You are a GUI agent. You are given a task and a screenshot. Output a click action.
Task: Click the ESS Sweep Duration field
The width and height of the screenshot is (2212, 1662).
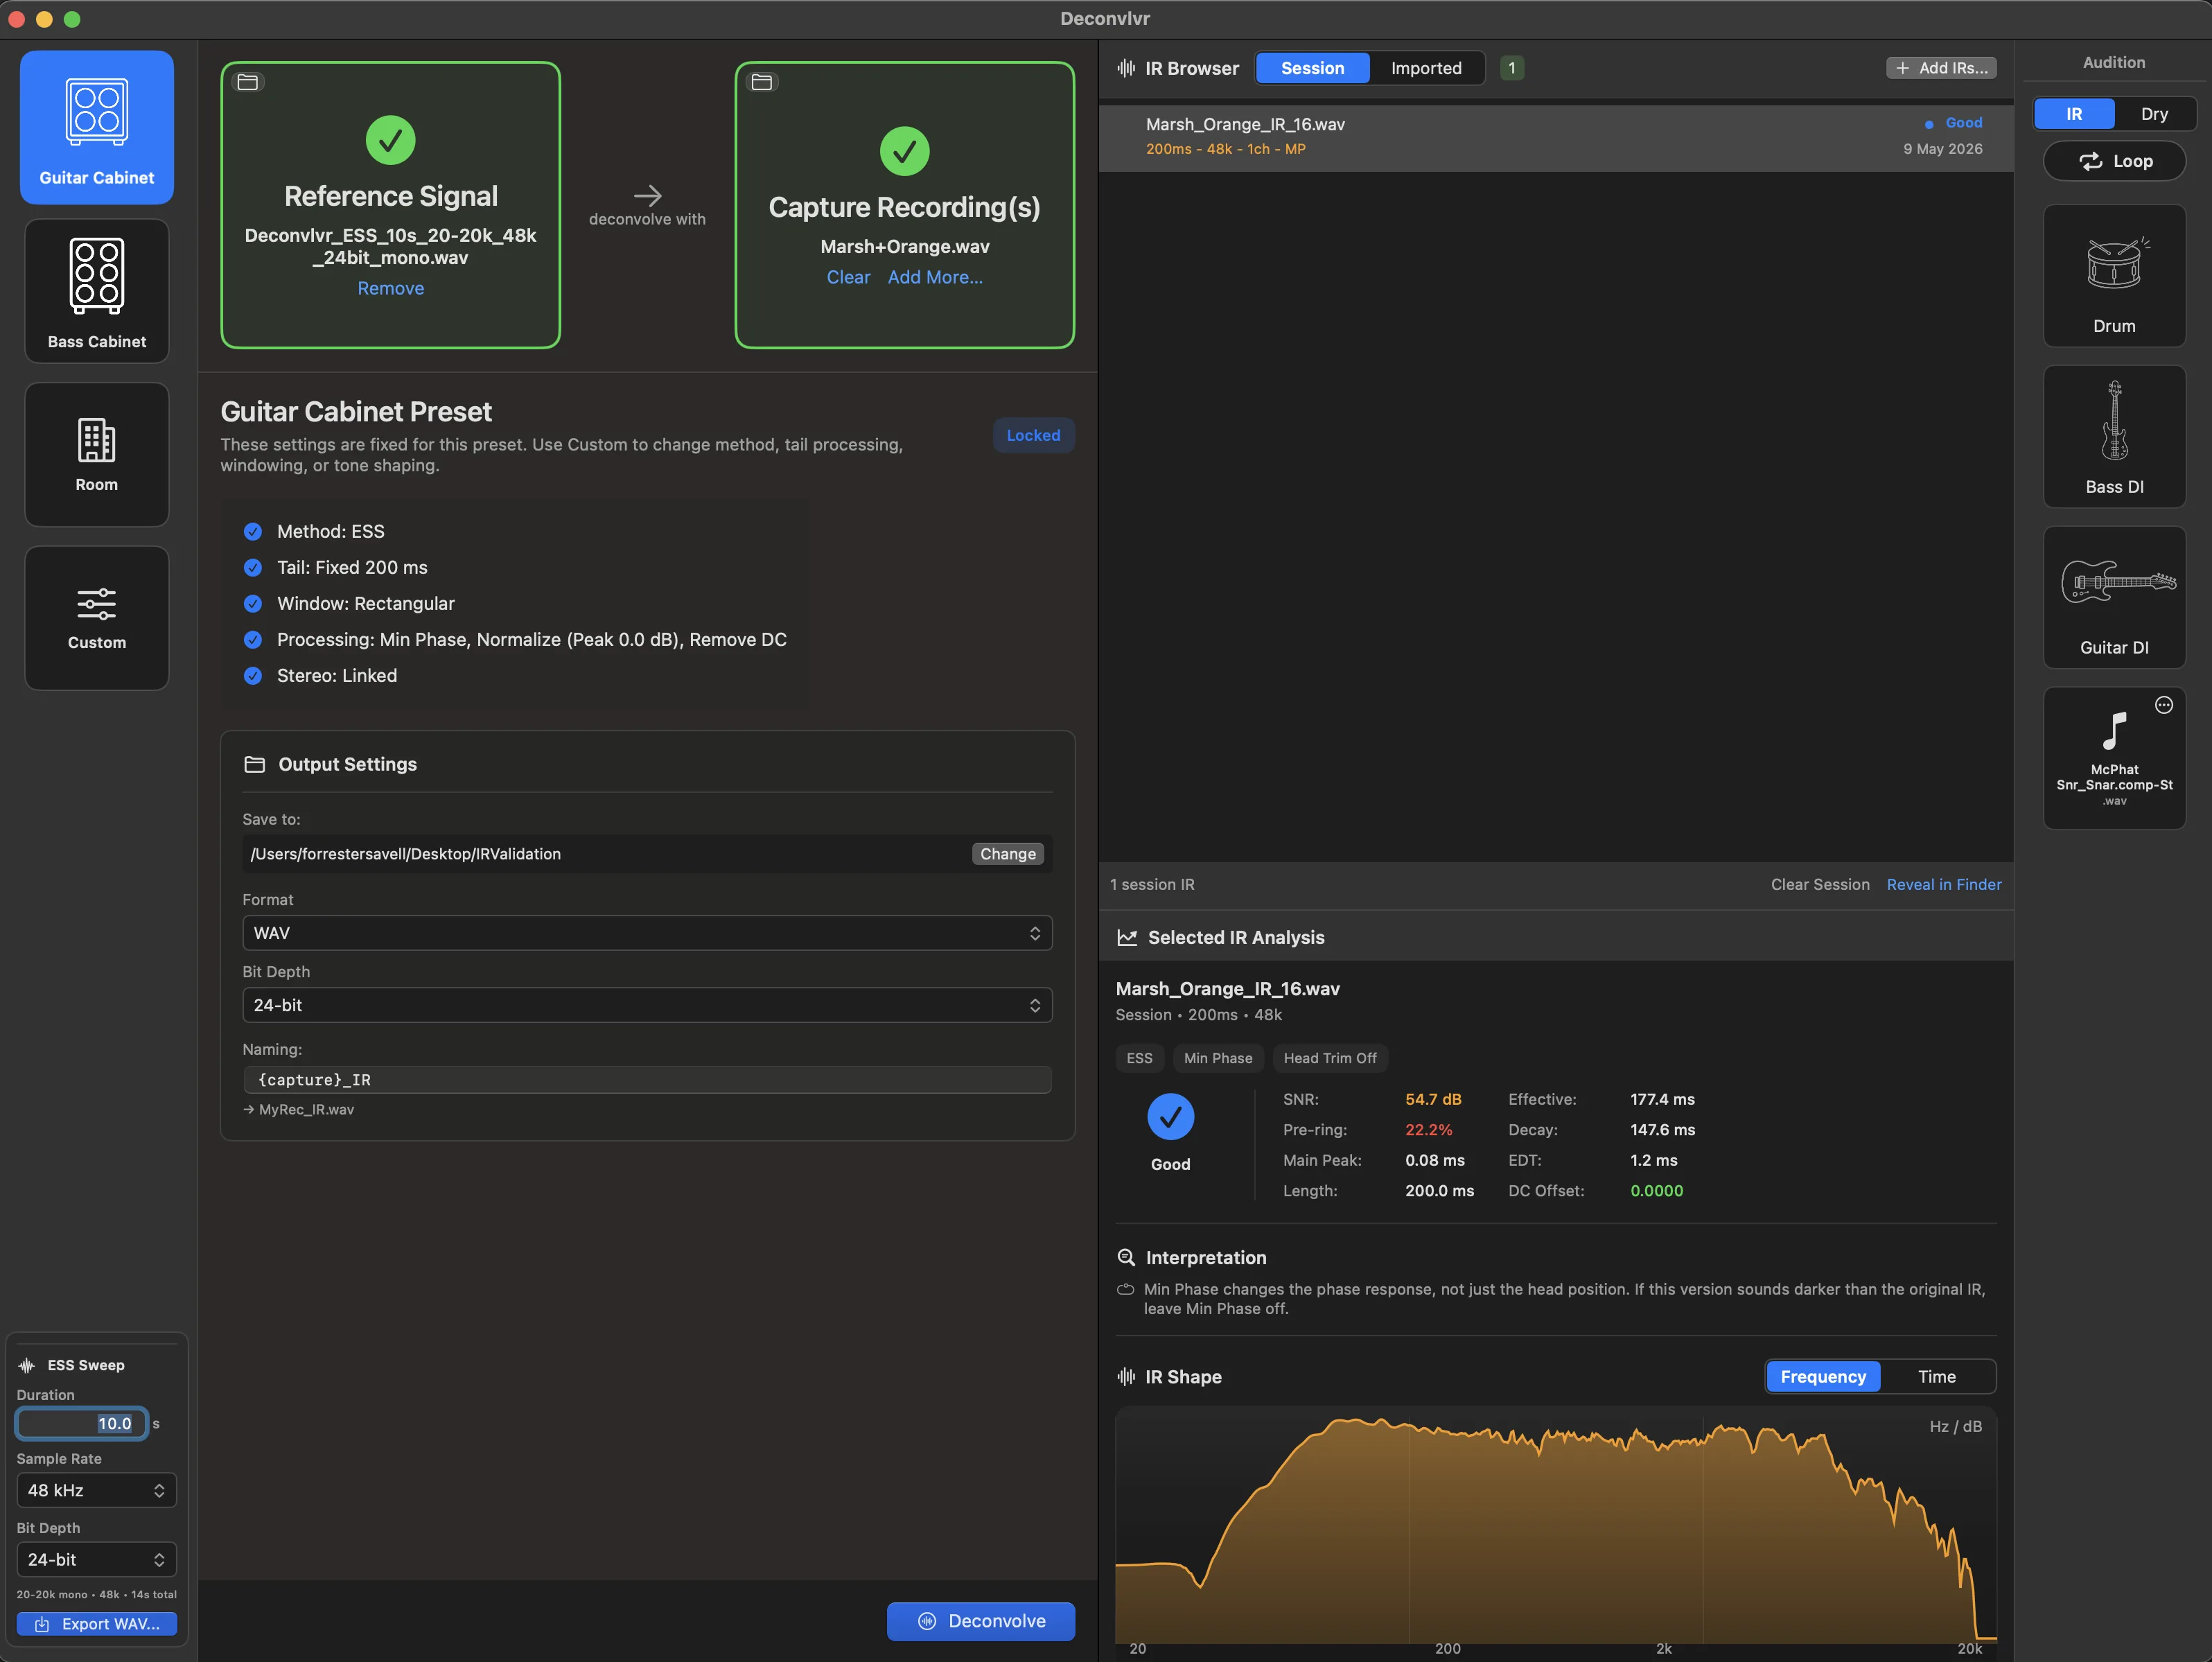point(82,1423)
